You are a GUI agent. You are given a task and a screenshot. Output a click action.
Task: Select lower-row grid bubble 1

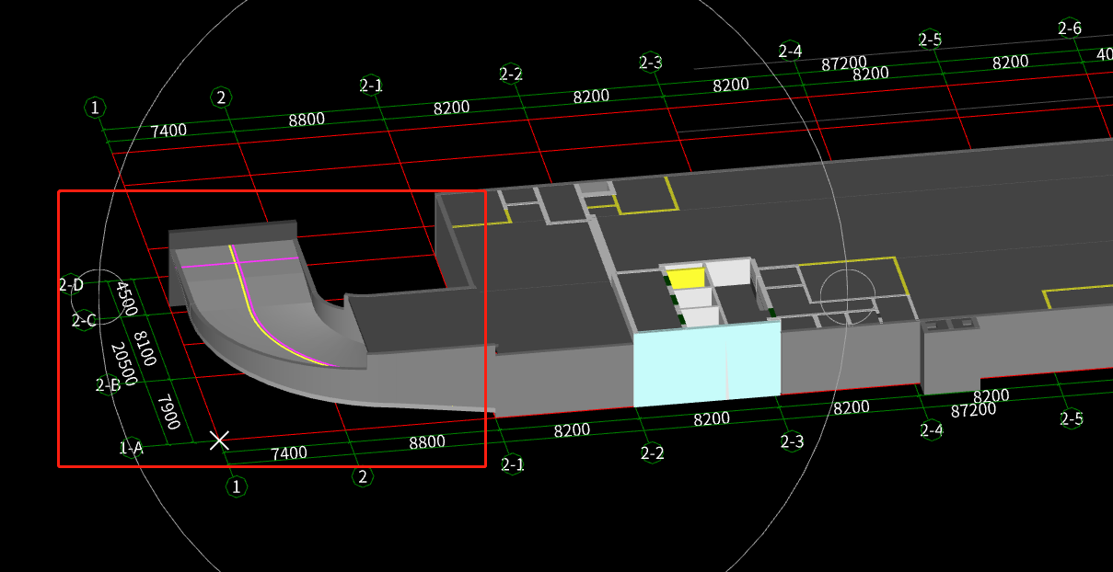[x=237, y=486]
